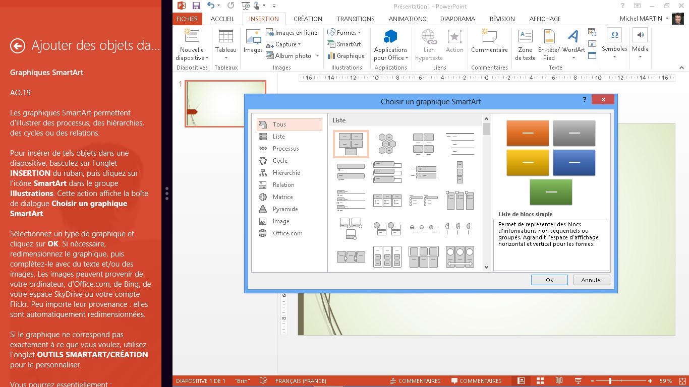Expand the Formes dropdown
Viewport: 689px width, 387px height.
coord(360,33)
